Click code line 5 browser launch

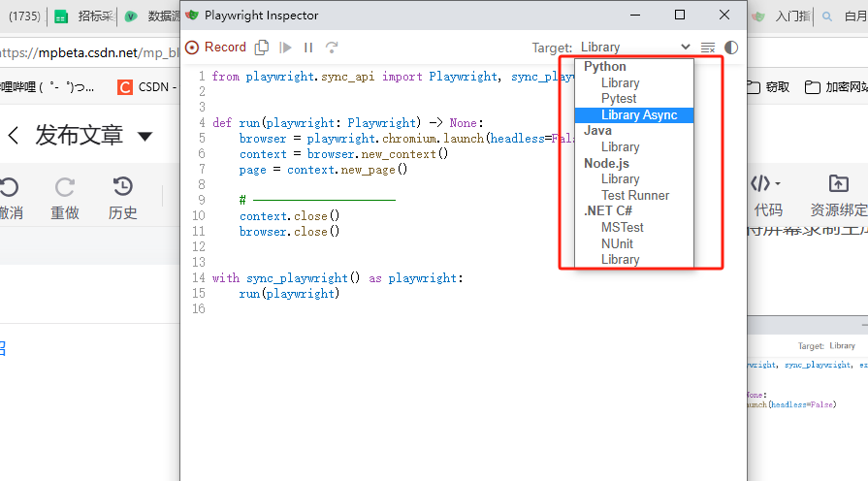[405, 139]
